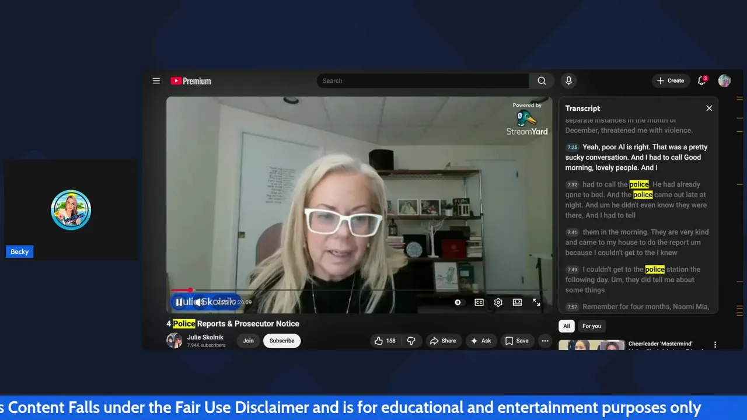Enter full screen mode
Viewport: 747px width, 420px height.
point(536,302)
